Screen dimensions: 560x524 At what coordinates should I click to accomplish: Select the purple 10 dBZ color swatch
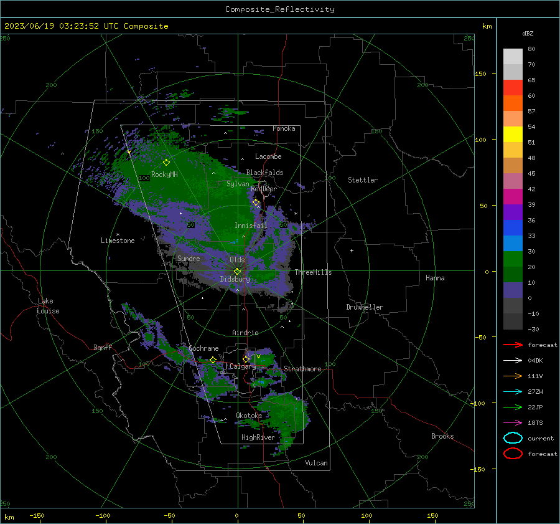[513, 290]
